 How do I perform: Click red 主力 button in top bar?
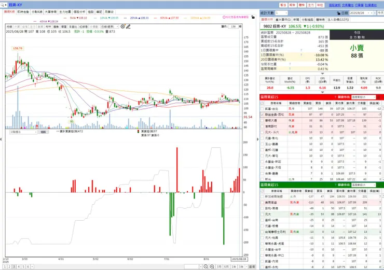[x=311, y=5]
